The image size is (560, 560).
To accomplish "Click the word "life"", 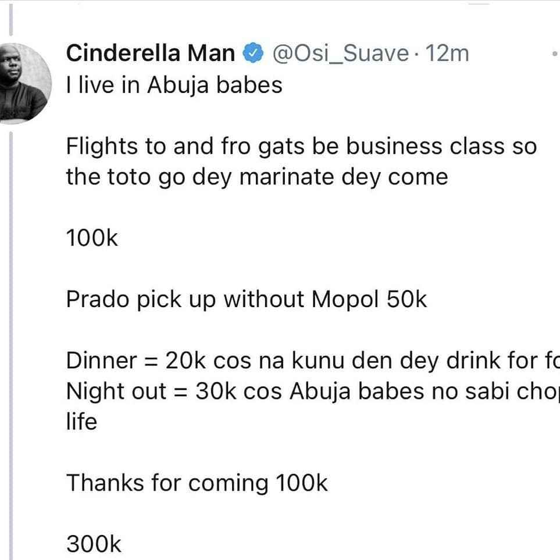I will coord(81,422).
